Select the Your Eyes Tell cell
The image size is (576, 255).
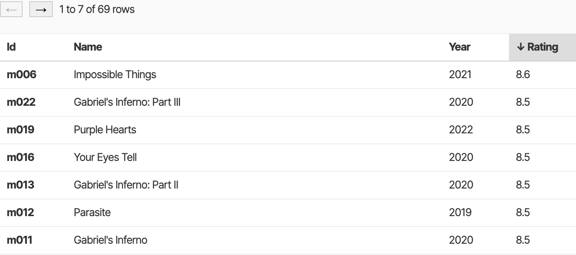coord(105,157)
